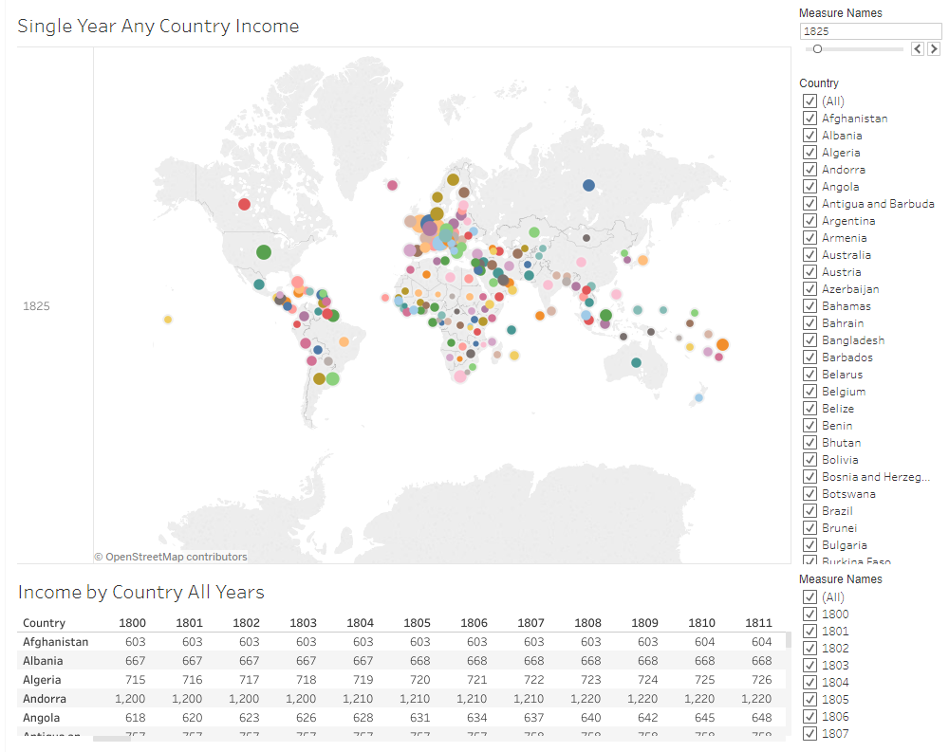Click the 1825 year value field

[x=869, y=31]
